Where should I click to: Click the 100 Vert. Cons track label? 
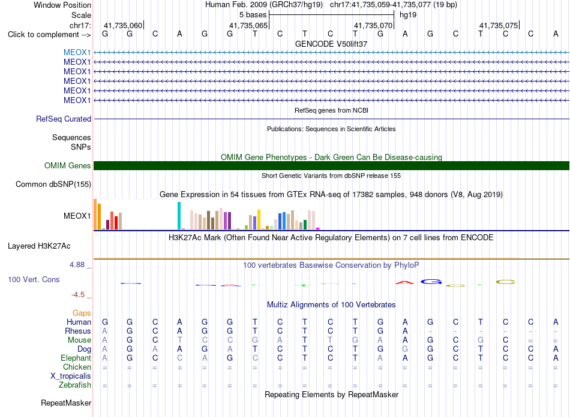(x=34, y=279)
